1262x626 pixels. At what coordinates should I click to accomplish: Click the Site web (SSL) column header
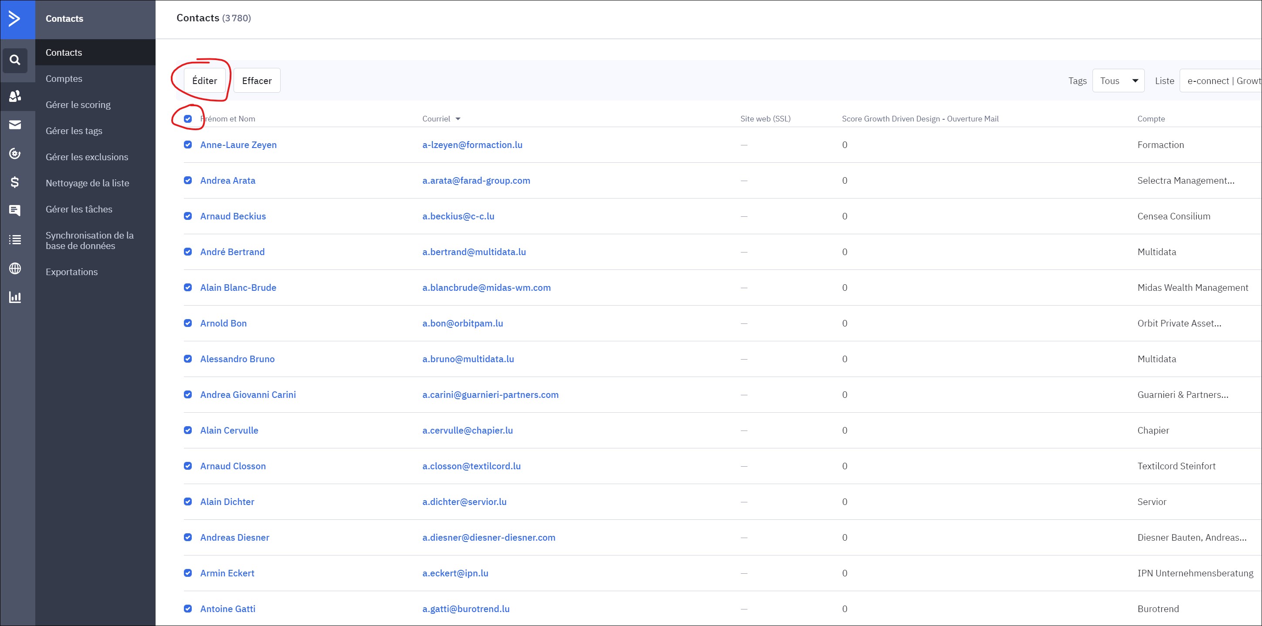click(765, 119)
